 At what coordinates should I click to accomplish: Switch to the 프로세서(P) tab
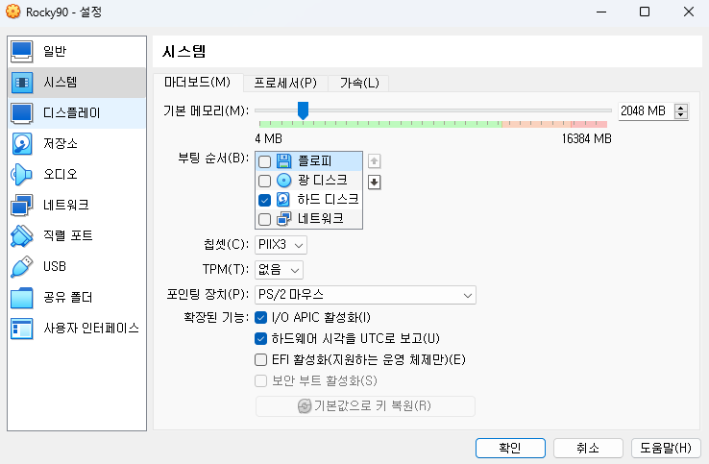pos(285,84)
